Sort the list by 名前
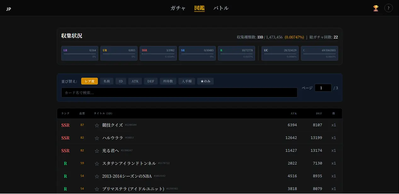Image resolution: width=399 pixels, height=194 pixels. [107, 81]
